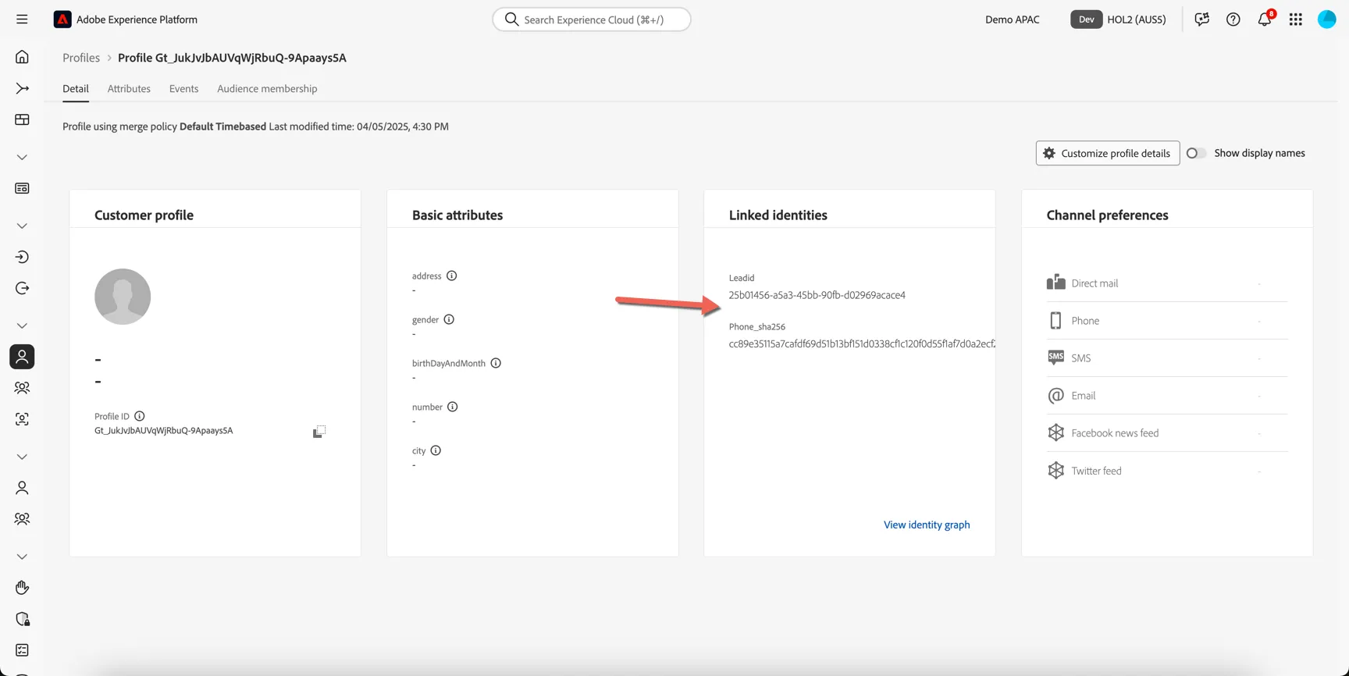Open the hamburger navigation menu
Viewport: 1349px width, 676px height.
point(22,20)
